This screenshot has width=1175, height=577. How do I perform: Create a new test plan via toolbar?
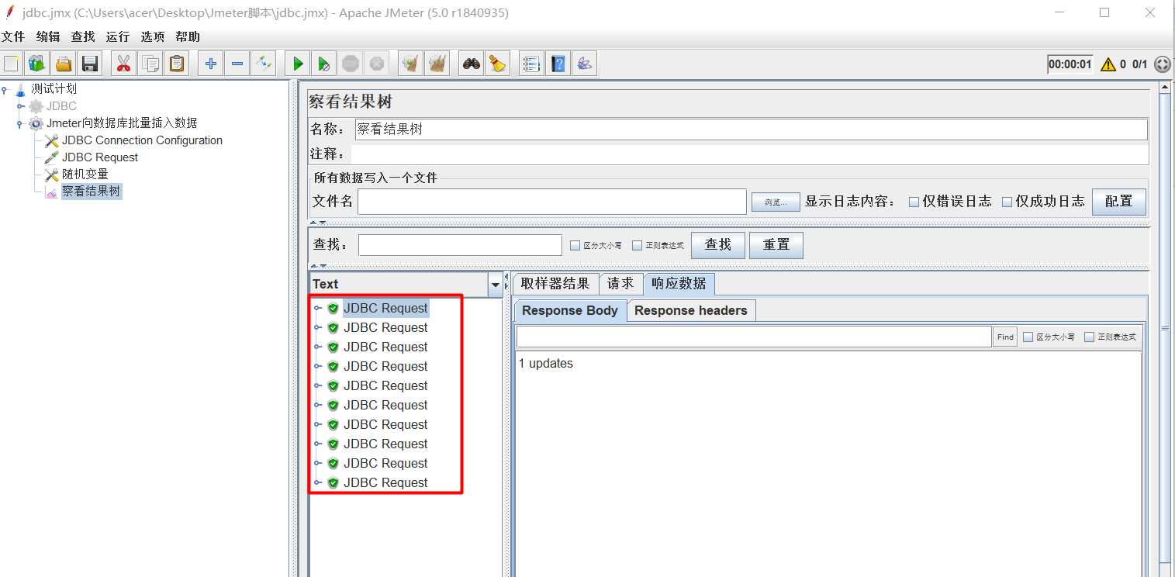coord(12,64)
